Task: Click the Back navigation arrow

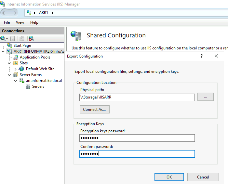Action: [x=4, y=13]
